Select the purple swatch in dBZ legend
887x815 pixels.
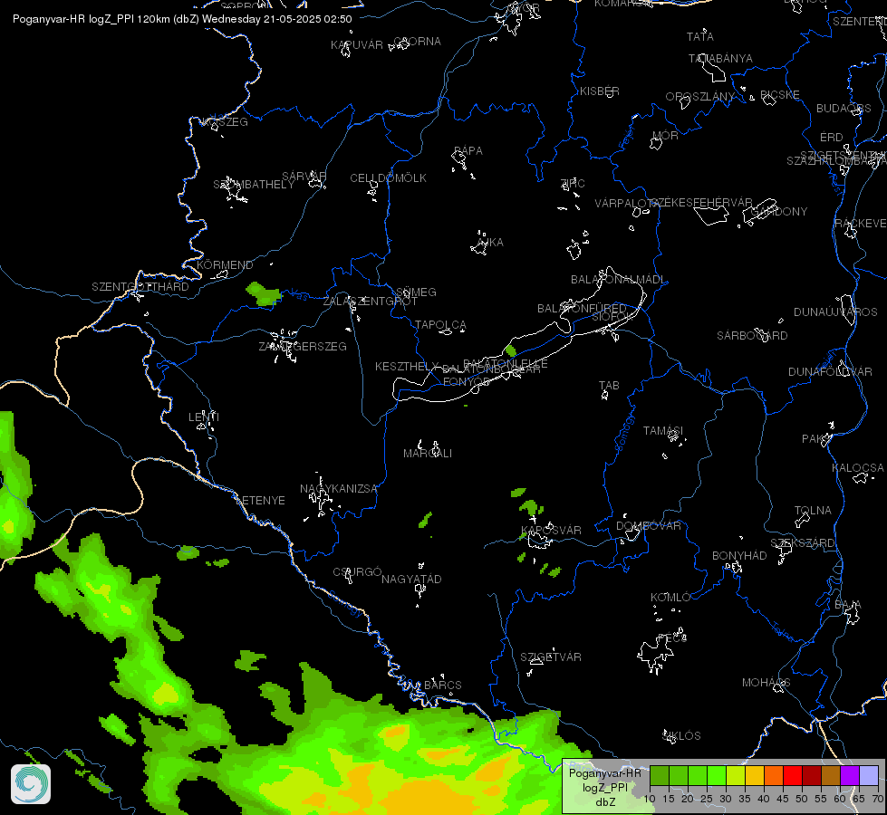(850, 776)
